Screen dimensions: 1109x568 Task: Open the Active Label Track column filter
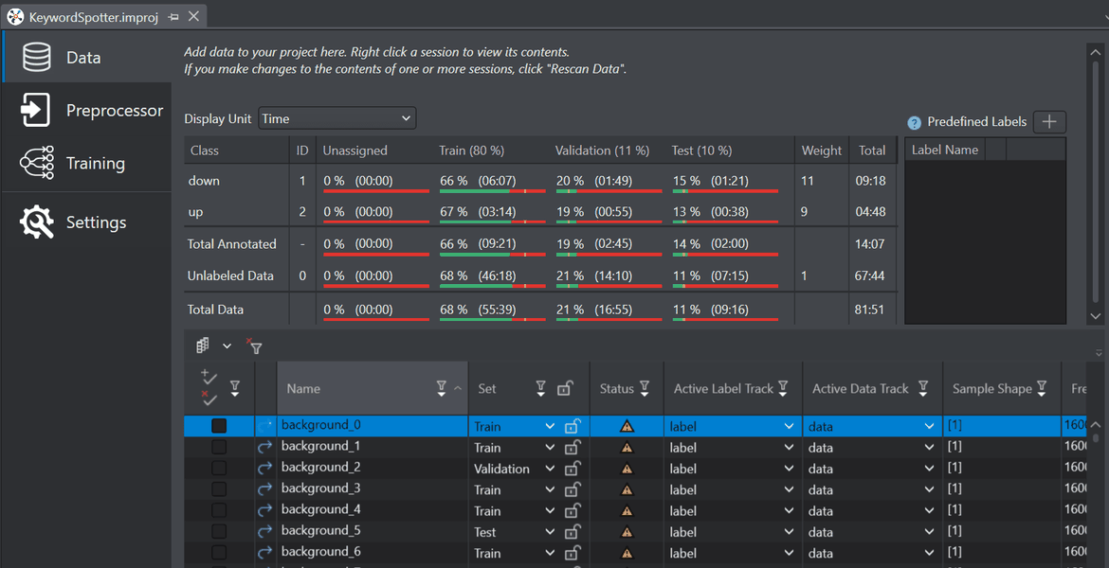pos(783,388)
